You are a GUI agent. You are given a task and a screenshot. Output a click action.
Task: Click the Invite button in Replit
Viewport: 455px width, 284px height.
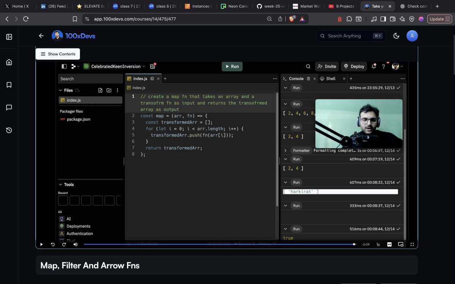click(x=327, y=66)
